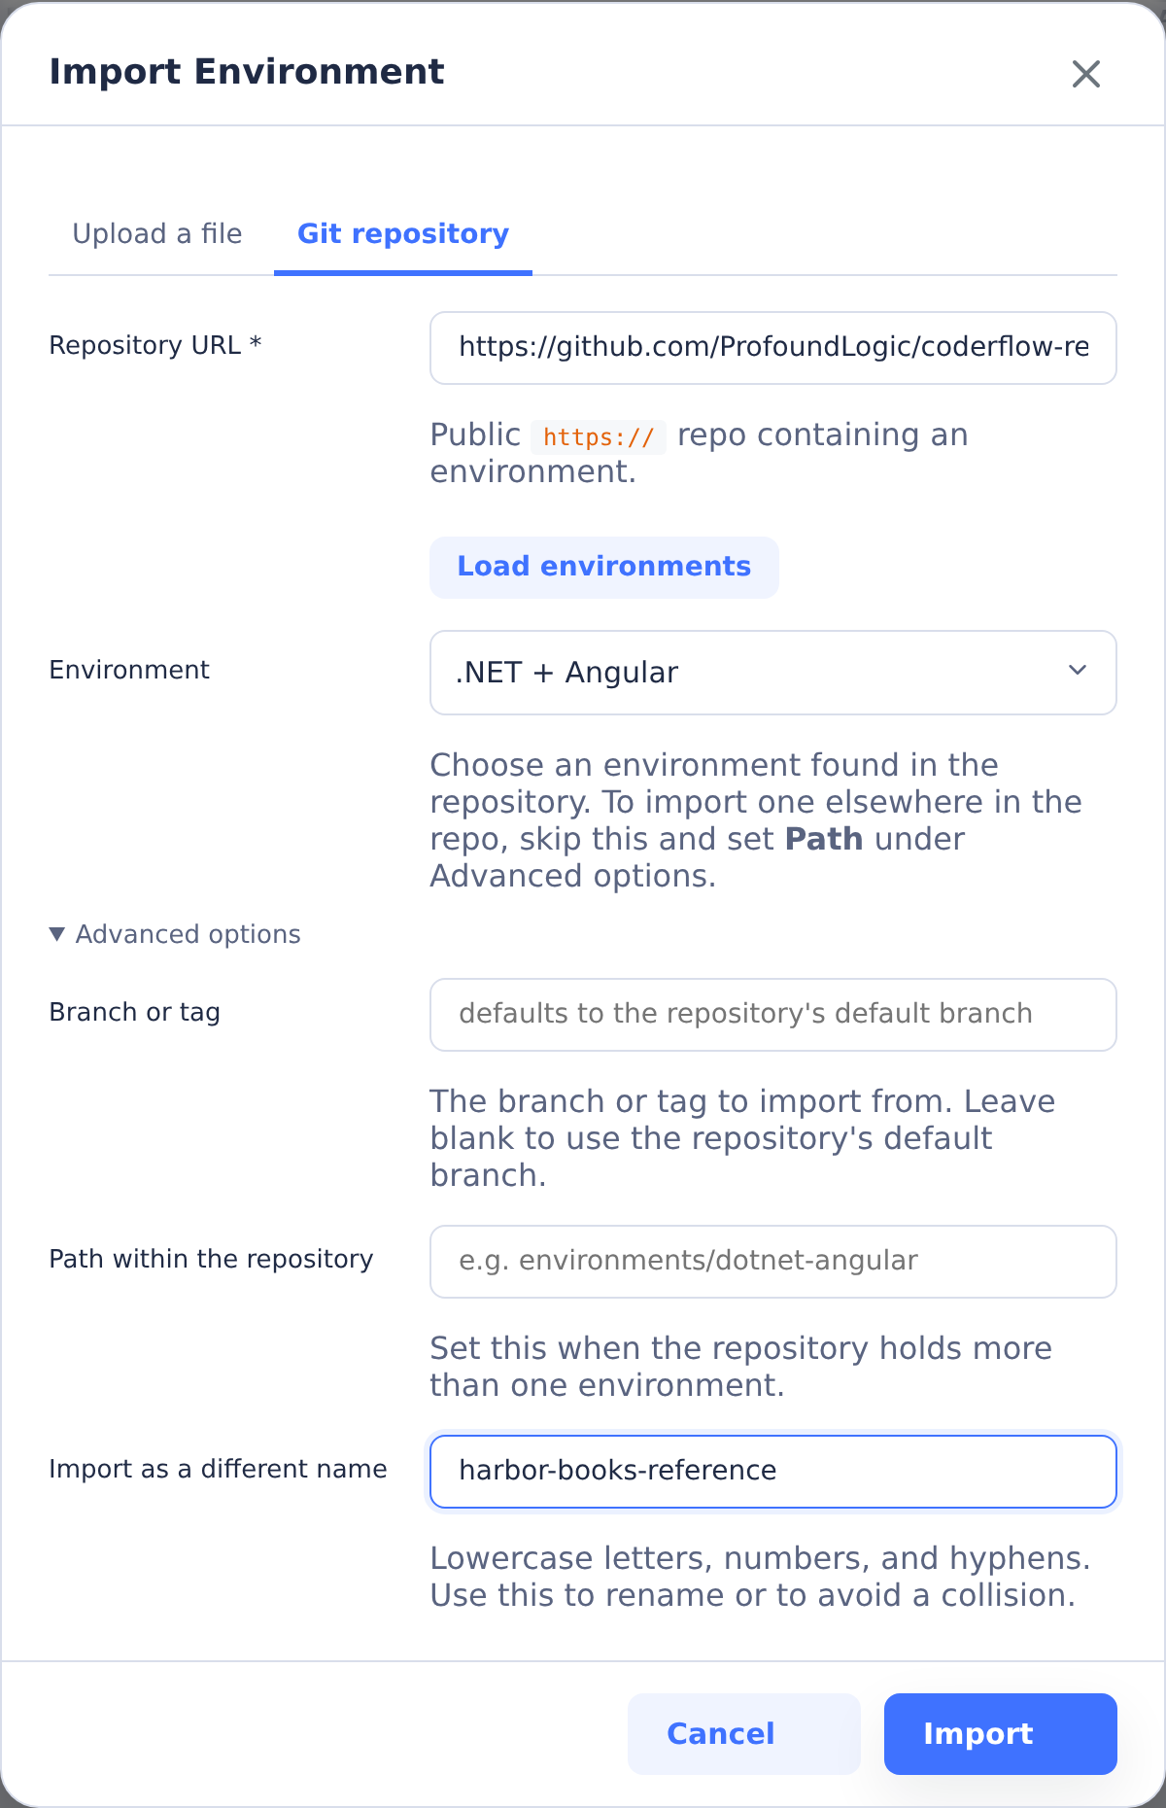The width and height of the screenshot is (1166, 1808).
Task: Focus the Branch or tag input field
Action: click(773, 1015)
